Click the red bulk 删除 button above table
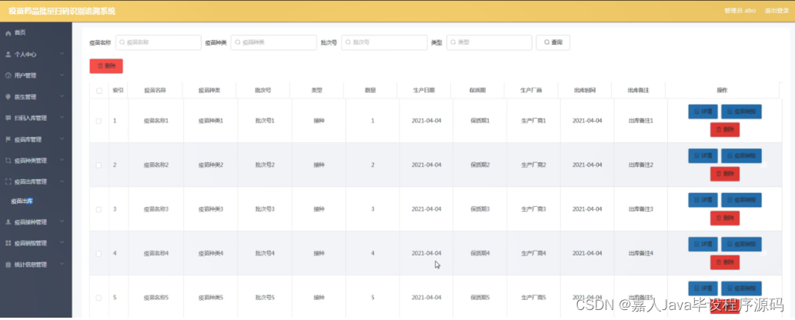795x320 pixels. pos(106,66)
